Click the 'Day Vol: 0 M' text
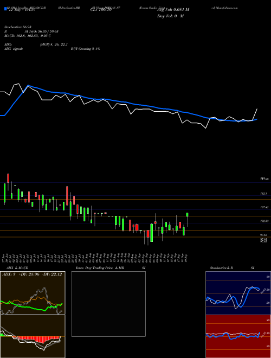 (x=170, y=16)
